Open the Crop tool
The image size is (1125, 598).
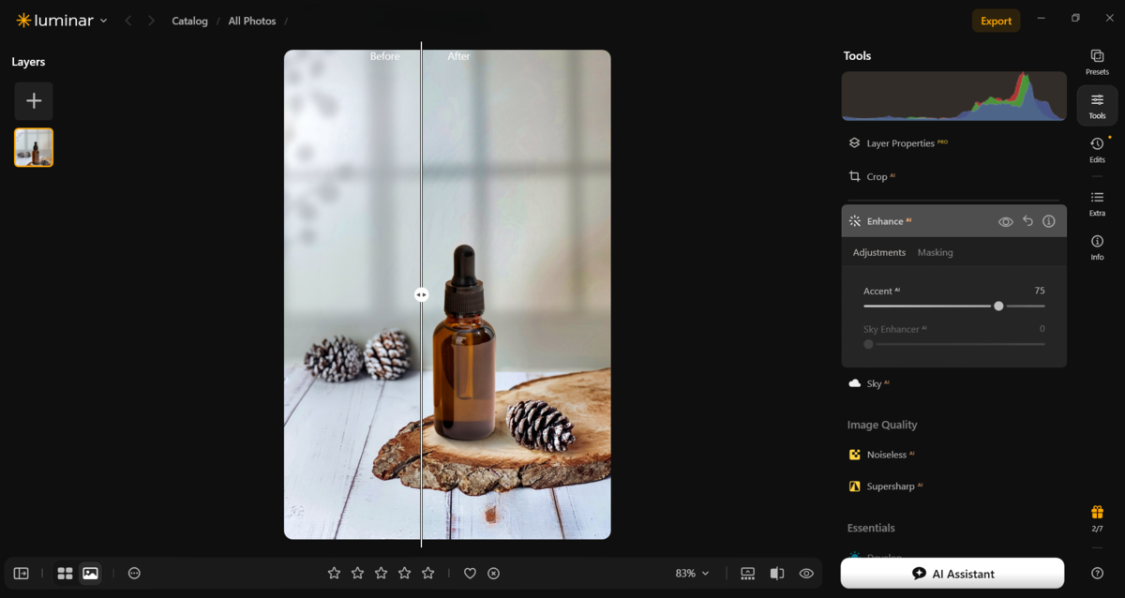click(x=871, y=176)
